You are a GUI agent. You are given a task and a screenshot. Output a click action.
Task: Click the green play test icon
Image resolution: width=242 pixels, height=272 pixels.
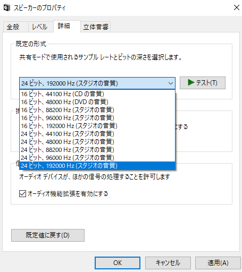191,82
